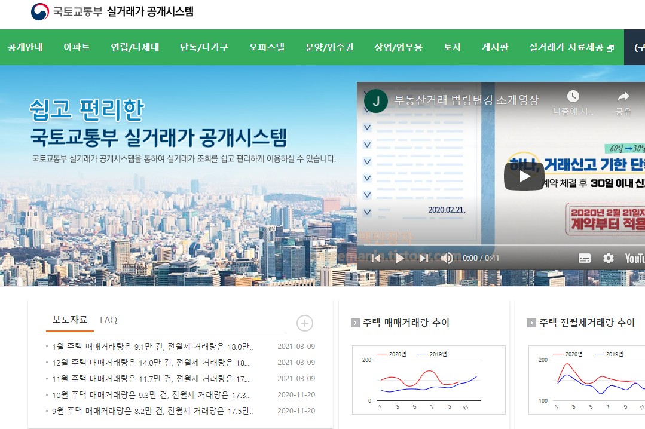Image resolution: width=645 pixels, height=429 pixels.
Task: Click the 2020-11-20 date of 9월 article
Action: tap(296, 411)
